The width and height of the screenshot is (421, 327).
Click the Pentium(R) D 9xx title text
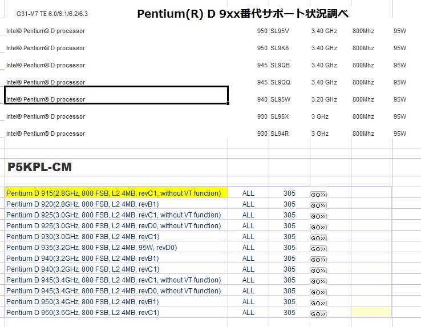click(242, 14)
